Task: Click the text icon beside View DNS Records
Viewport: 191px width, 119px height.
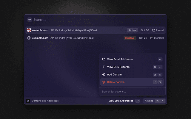Action: tap(104, 67)
